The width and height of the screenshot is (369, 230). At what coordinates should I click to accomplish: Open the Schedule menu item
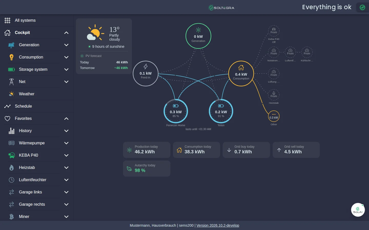coord(37,106)
